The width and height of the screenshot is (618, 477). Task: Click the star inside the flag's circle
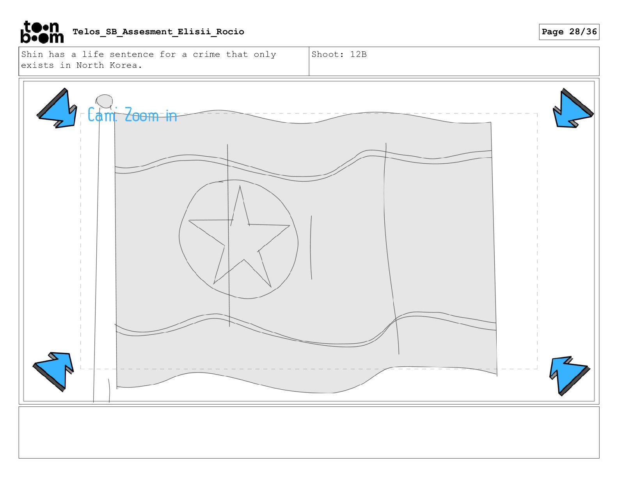pos(240,236)
